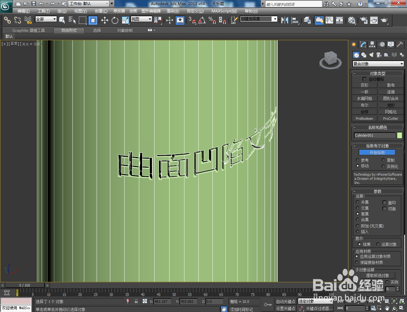Choose the 交集 operation
Viewport: 407px width, 312px height.
357,208
